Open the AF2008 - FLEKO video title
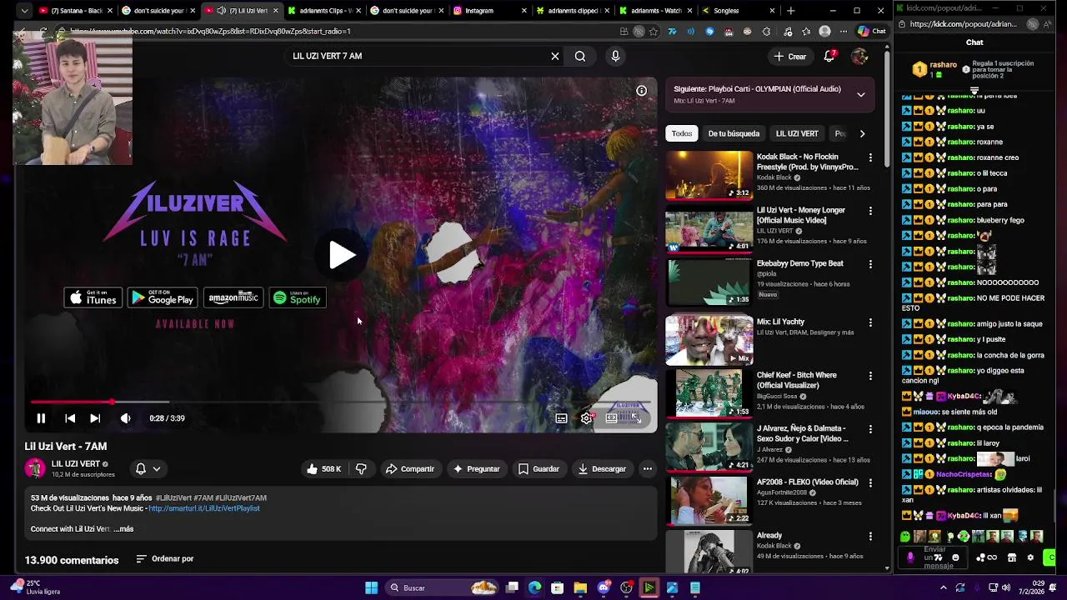Image resolution: width=1067 pixels, height=600 pixels. [807, 482]
